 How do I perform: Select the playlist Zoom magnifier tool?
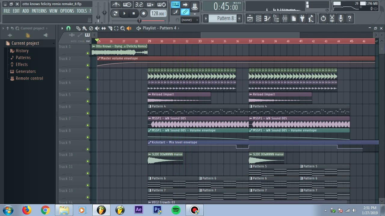122,28
